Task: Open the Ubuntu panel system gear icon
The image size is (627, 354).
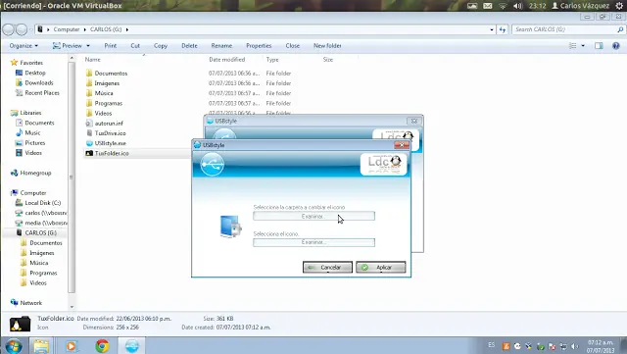Action: point(619,6)
